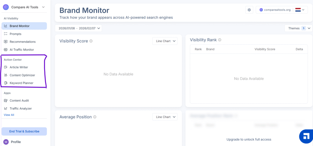This screenshot has width=313, height=146.
Task: Click the Average Position info icon
Action: point(95,117)
